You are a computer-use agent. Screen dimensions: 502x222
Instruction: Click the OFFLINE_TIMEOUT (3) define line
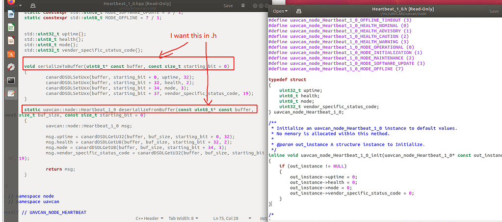(x=340, y=20)
